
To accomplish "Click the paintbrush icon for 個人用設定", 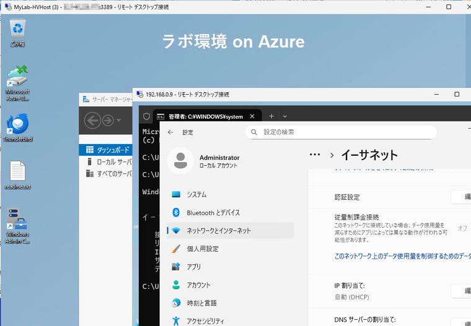I will coord(176,249).
